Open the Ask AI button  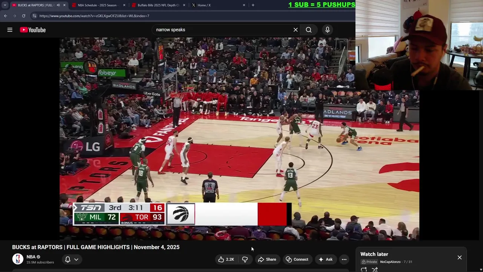(325, 259)
